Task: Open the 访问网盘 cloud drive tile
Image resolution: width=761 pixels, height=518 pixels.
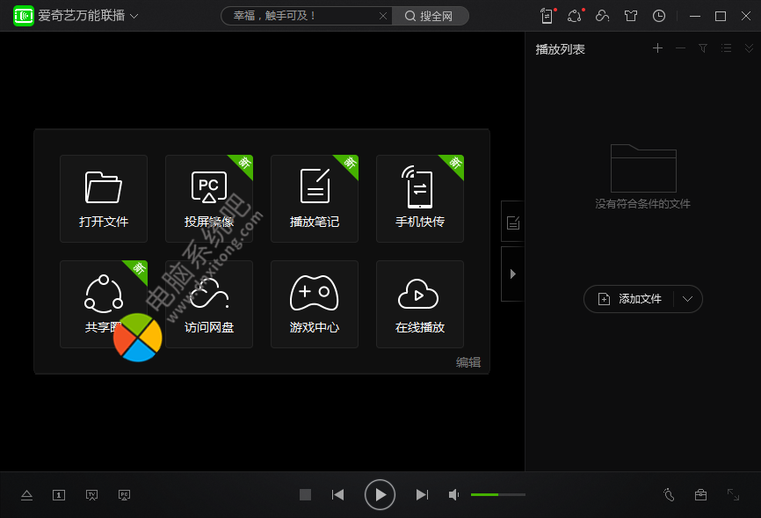Action: point(209,304)
